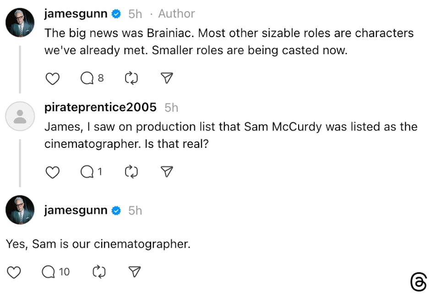Repost pirateprentice2005's question
Viewport: 436px width, 299px height.
coord(131,172)
